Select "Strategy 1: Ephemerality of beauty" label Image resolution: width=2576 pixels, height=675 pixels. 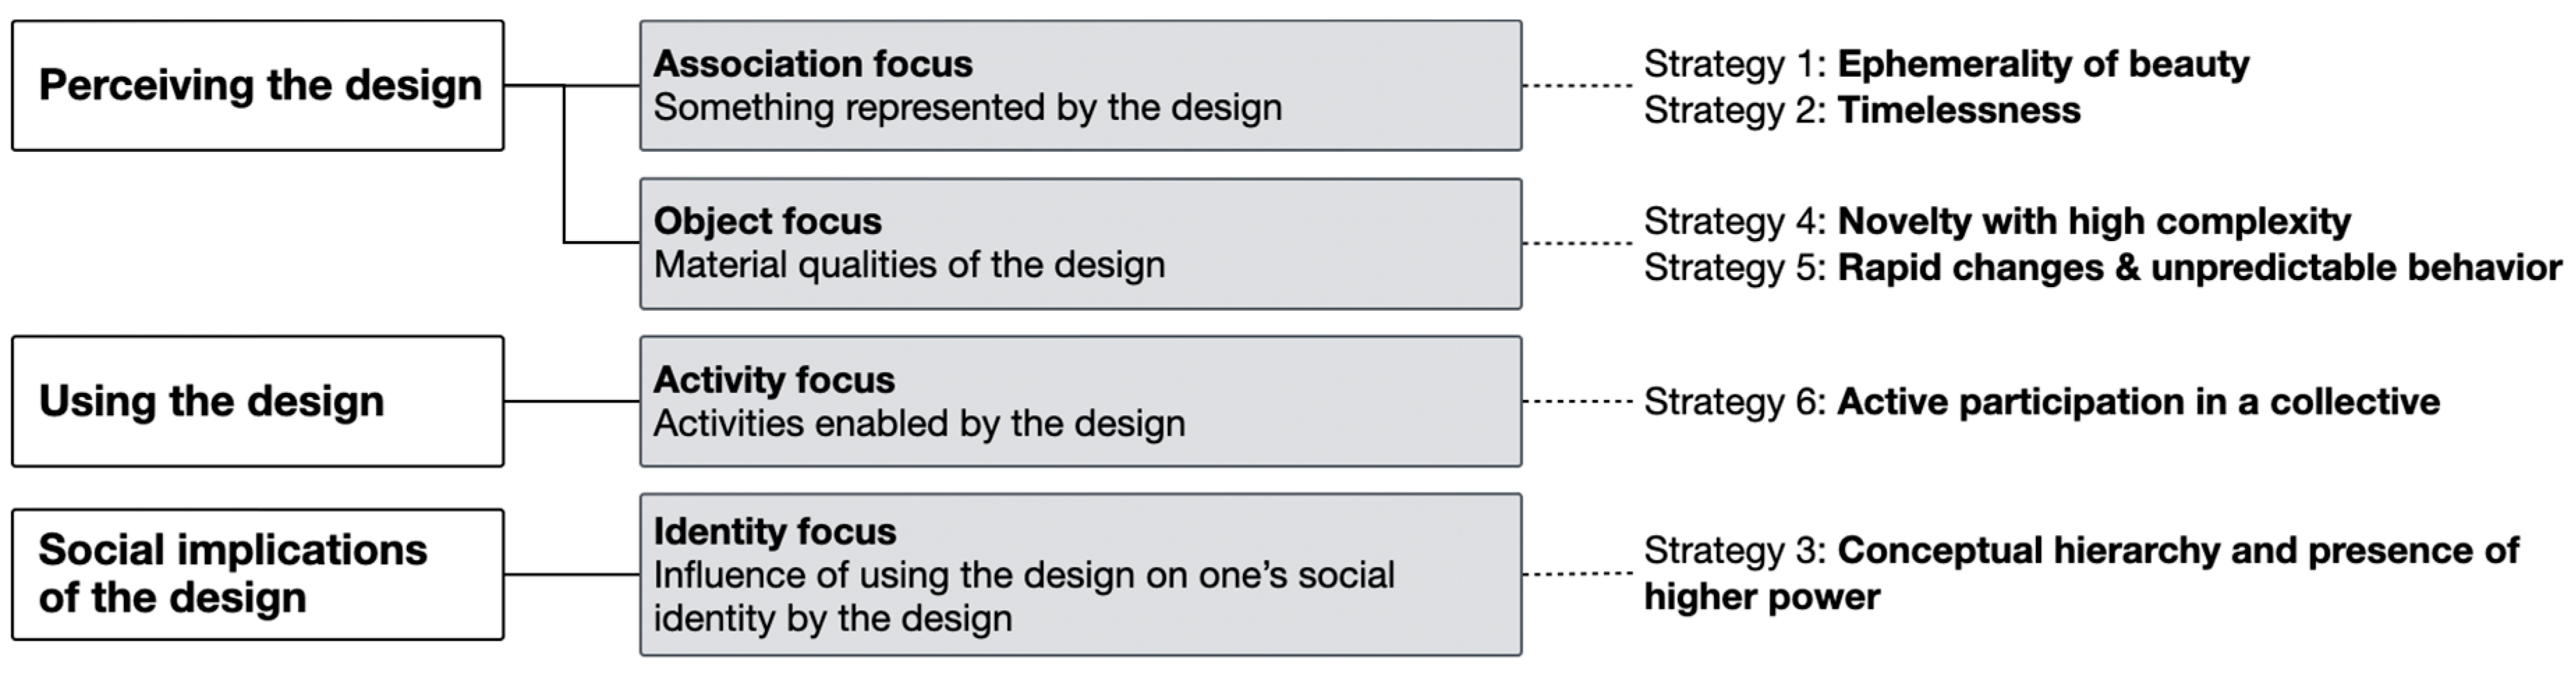tap(1946, 64)
